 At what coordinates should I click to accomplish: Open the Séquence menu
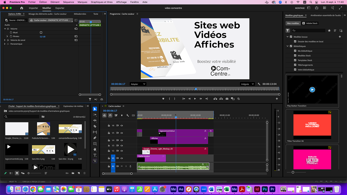pos(69,2)
